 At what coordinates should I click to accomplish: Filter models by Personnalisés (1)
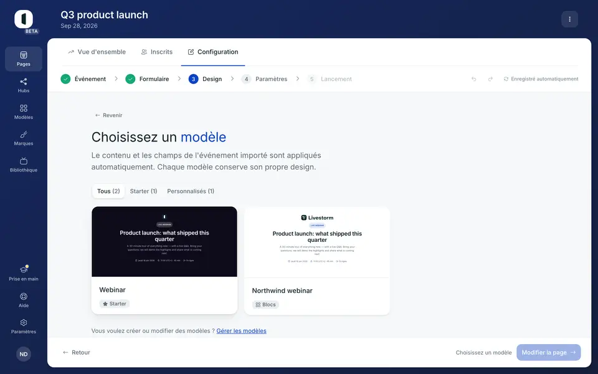(191, 191)
